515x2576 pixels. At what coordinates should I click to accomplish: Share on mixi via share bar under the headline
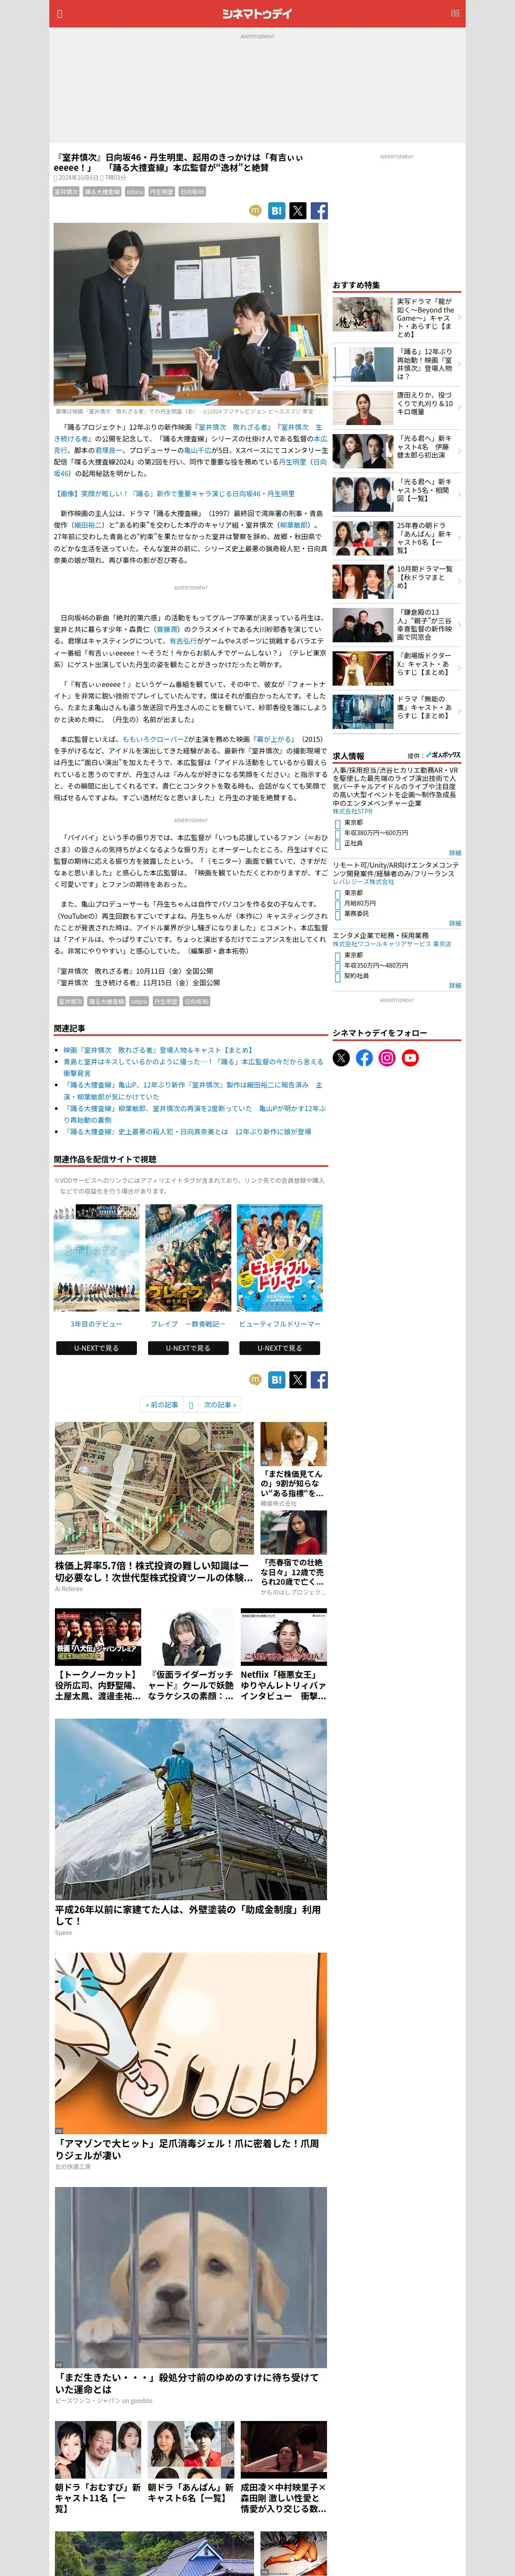pos(255,210)
